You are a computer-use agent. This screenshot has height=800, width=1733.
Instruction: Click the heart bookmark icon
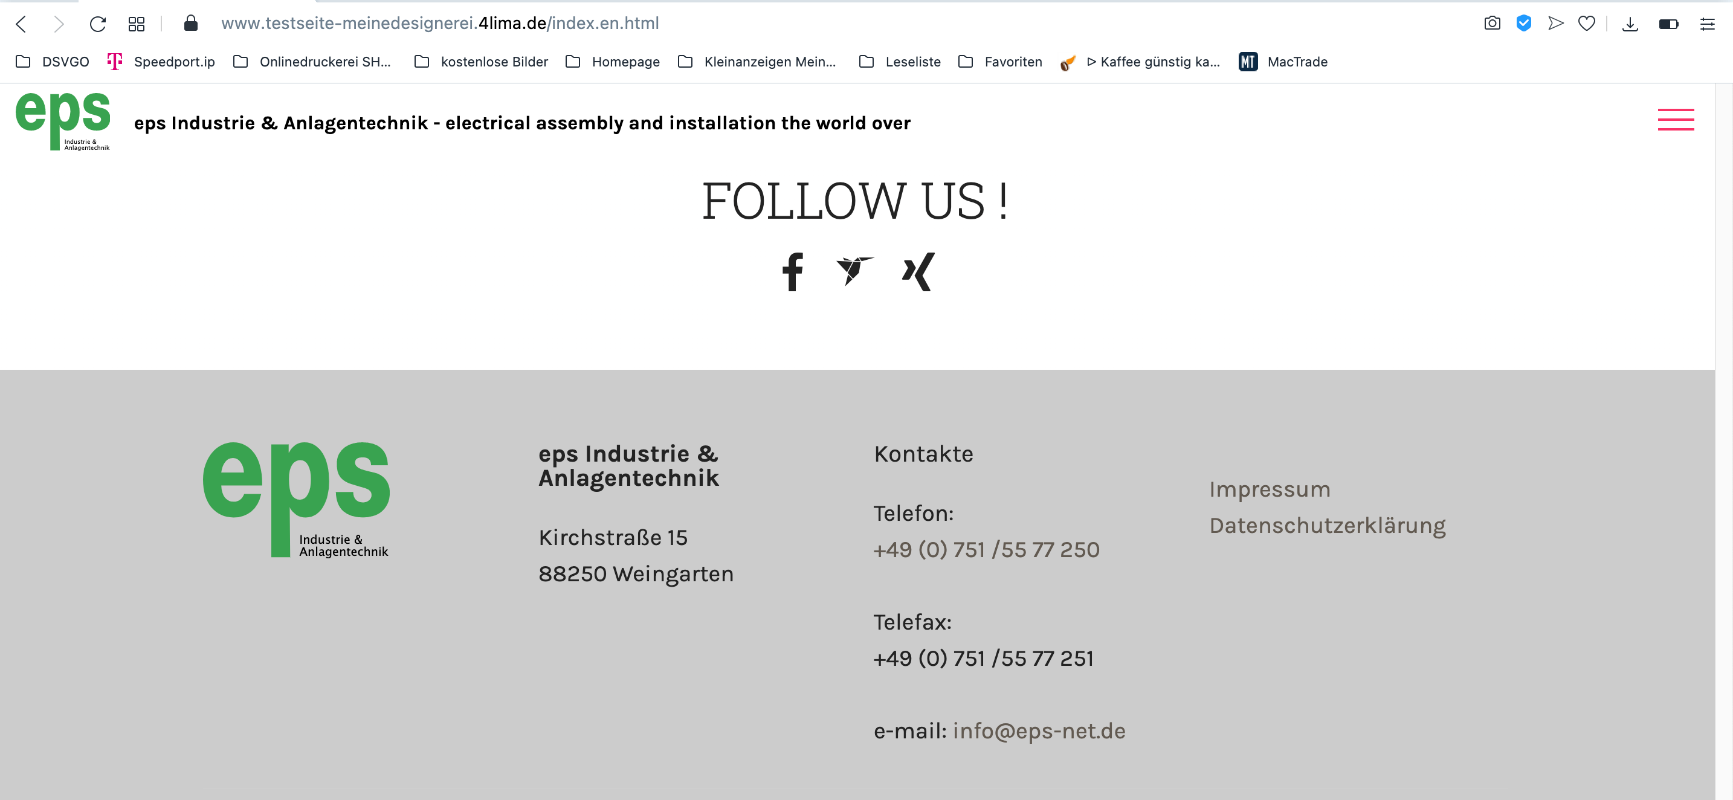coord(1586,24)
